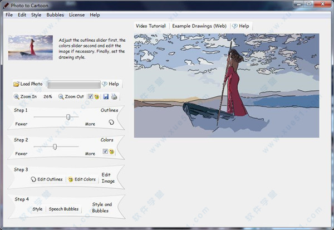
Task: Click the outline swirl icon in Step 1
Action: pos(111,122)
